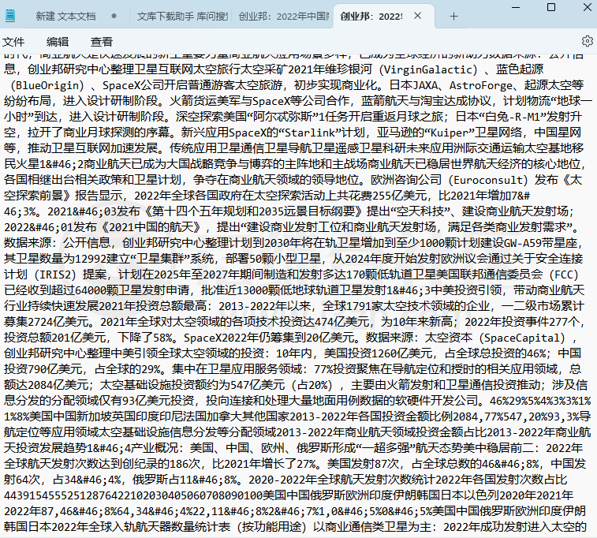The image size is (597, 538).
Task: Switch to 新建 文本文档 tab
Action: click(65, 17)
